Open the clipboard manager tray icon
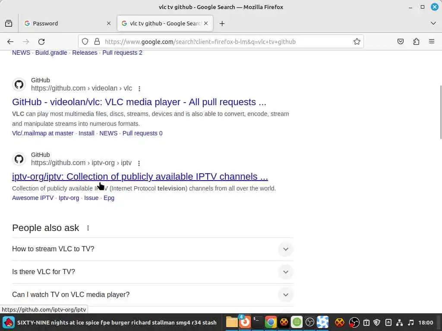 click(x=366, y=322)
